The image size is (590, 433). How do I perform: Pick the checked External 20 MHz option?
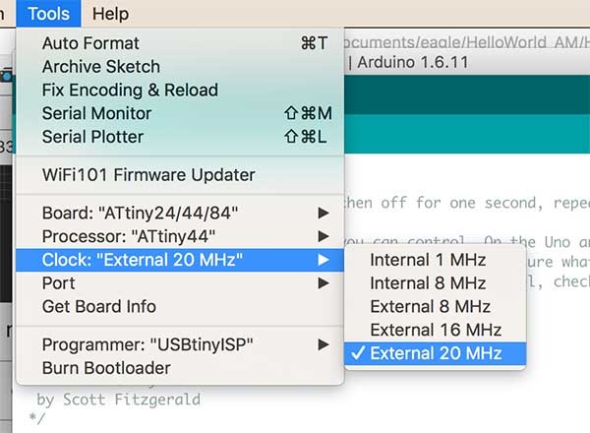click(435, 353)
